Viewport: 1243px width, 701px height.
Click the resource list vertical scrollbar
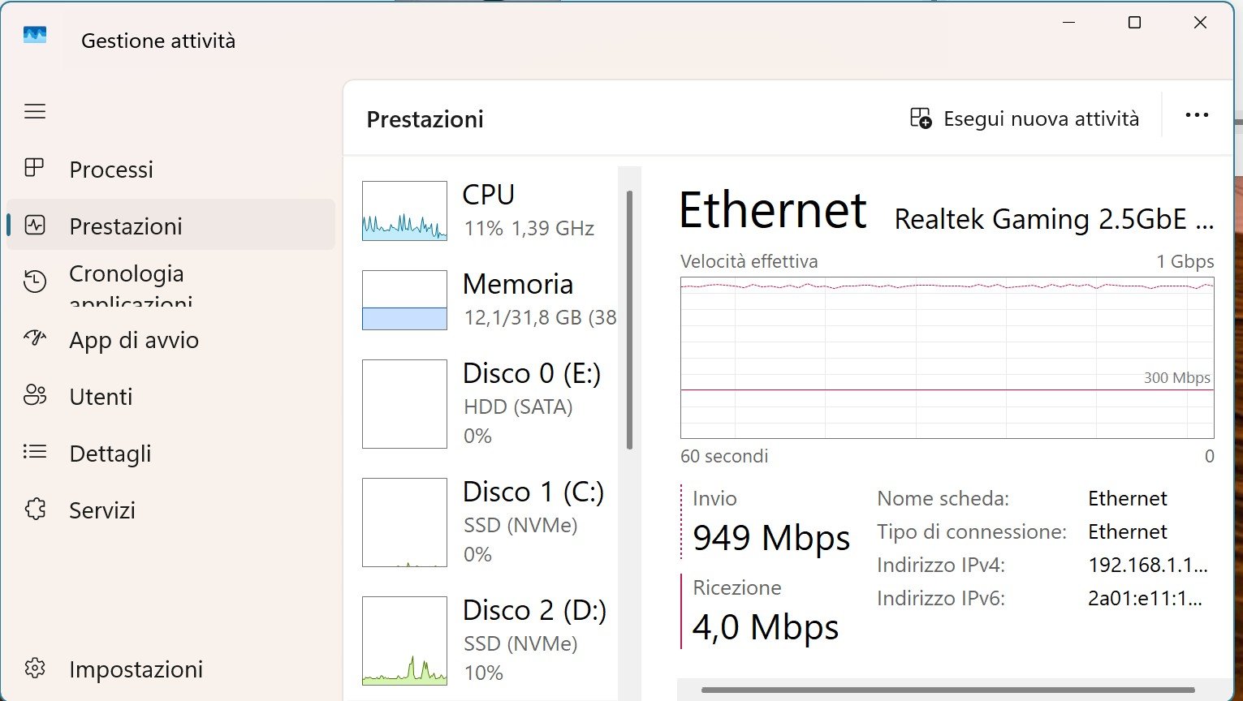tap(629, 320)
